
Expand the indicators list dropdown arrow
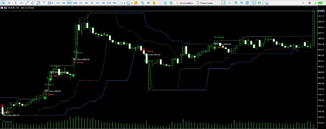132,3
